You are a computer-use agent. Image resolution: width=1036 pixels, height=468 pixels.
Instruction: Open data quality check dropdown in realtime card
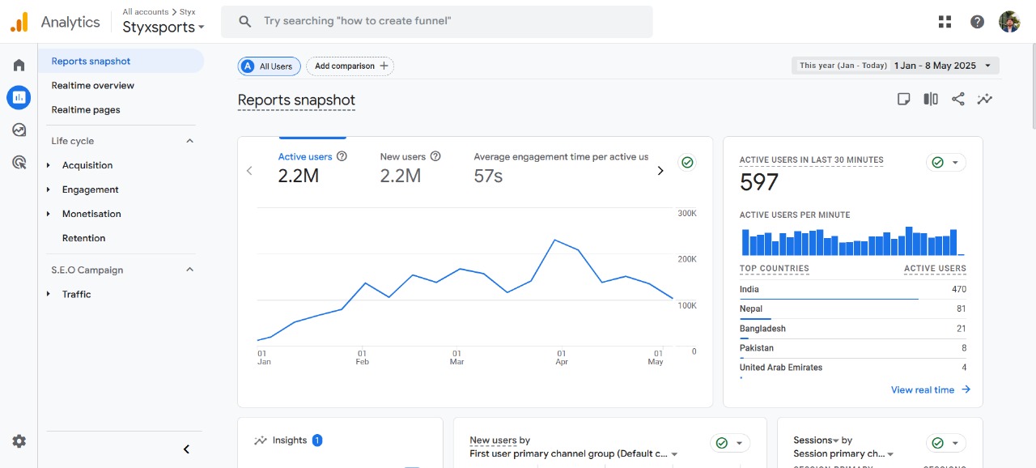tap(946, 163)
